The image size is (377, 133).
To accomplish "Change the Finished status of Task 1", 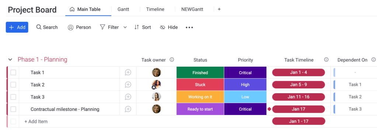I will (200, 72).
